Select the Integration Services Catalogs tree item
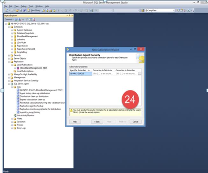Viewport: 208px width, 173px height. point(26,80)
